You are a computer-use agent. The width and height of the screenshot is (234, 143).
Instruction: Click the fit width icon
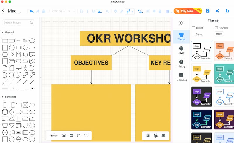coord(71,135)
